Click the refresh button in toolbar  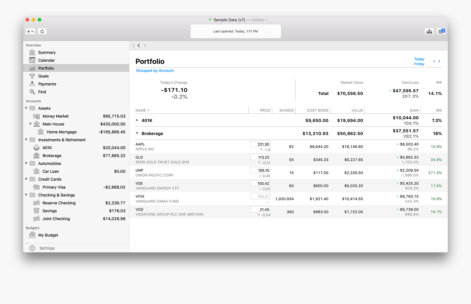click(42, 31)
